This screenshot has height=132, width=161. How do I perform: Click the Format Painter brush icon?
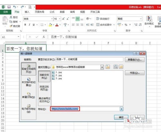(11, 26)
